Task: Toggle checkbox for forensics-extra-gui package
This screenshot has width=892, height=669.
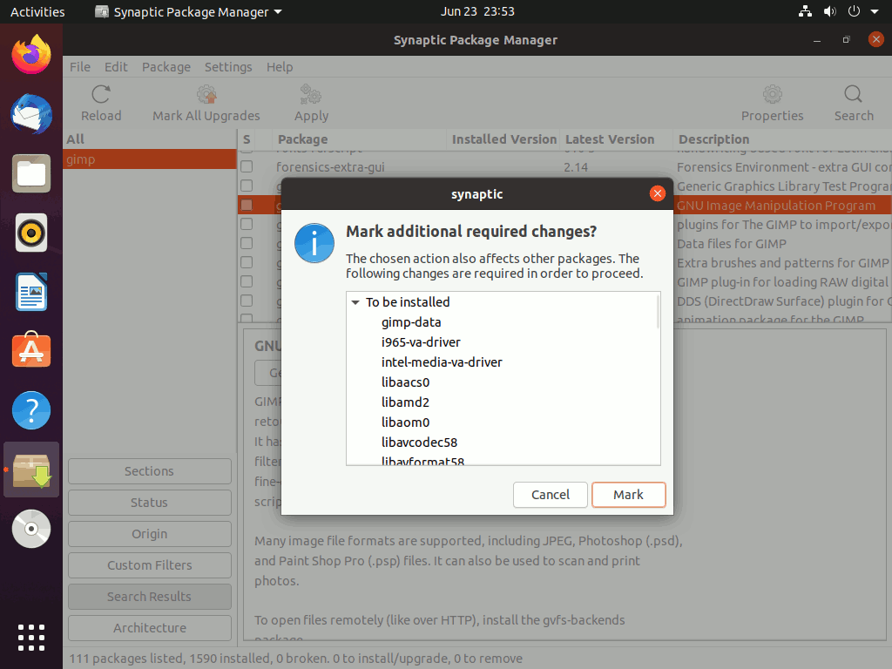Action: click(x=247, y=166)
